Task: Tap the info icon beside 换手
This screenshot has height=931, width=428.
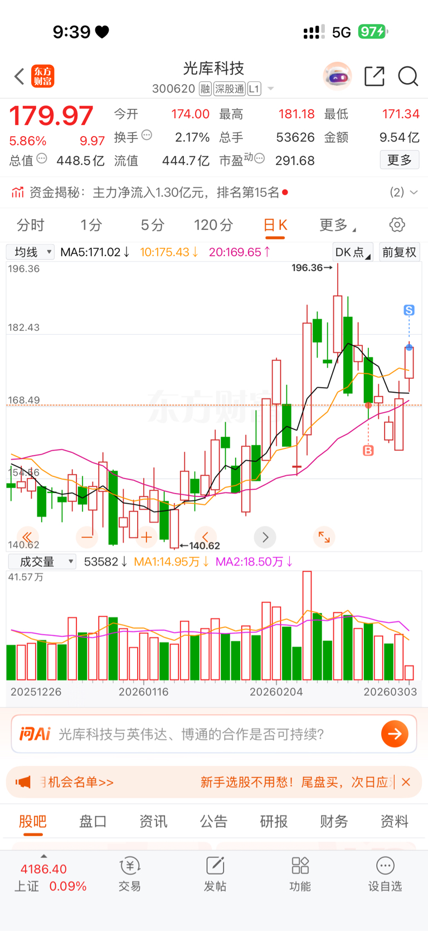Action: point(147,135)
